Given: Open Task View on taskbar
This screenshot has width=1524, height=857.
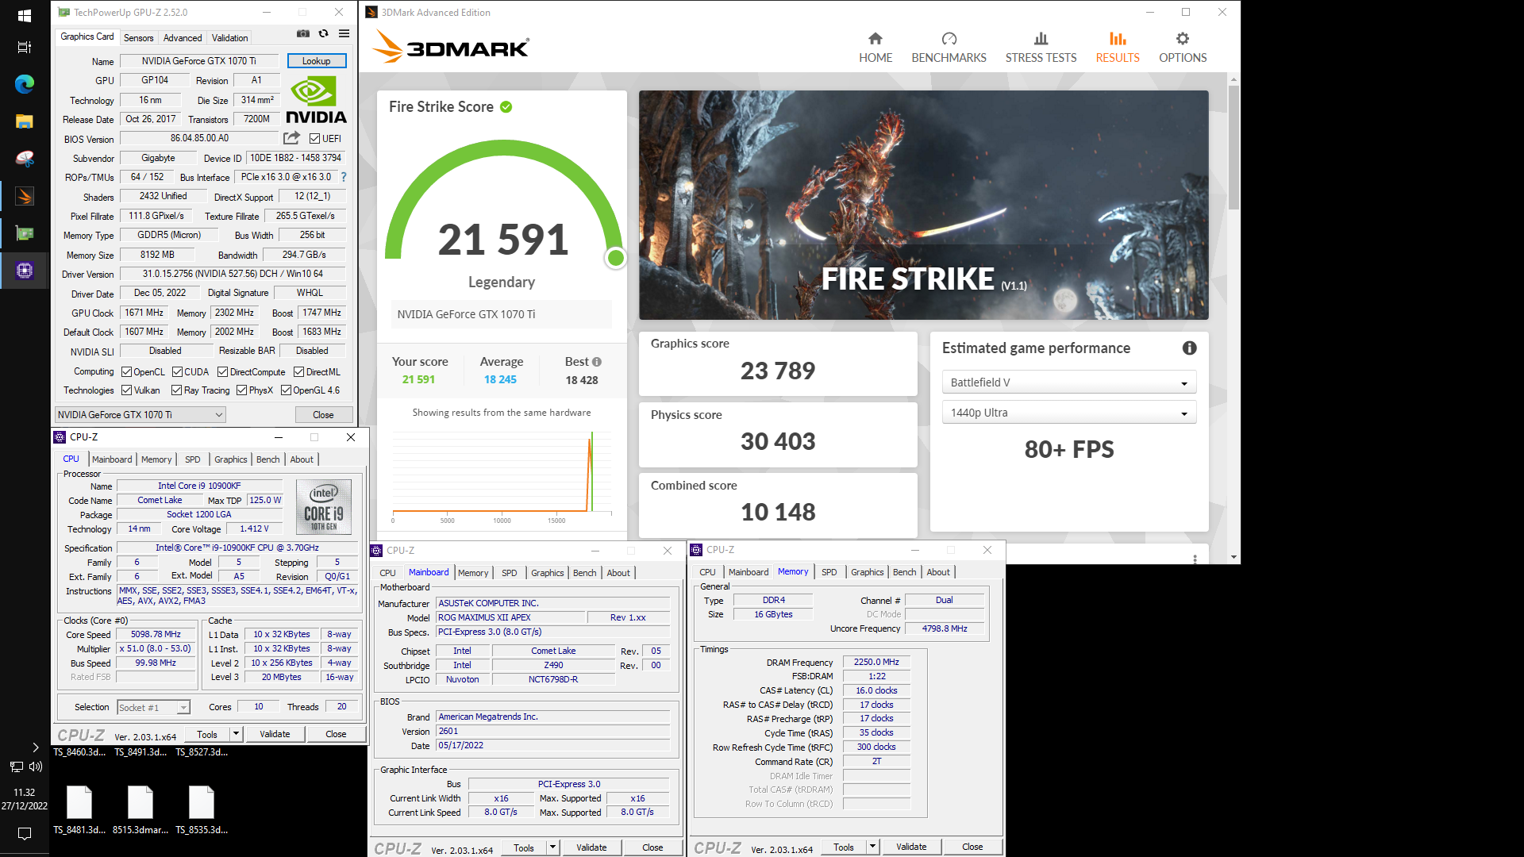Looking at the screenshot, I should [24, 47].
